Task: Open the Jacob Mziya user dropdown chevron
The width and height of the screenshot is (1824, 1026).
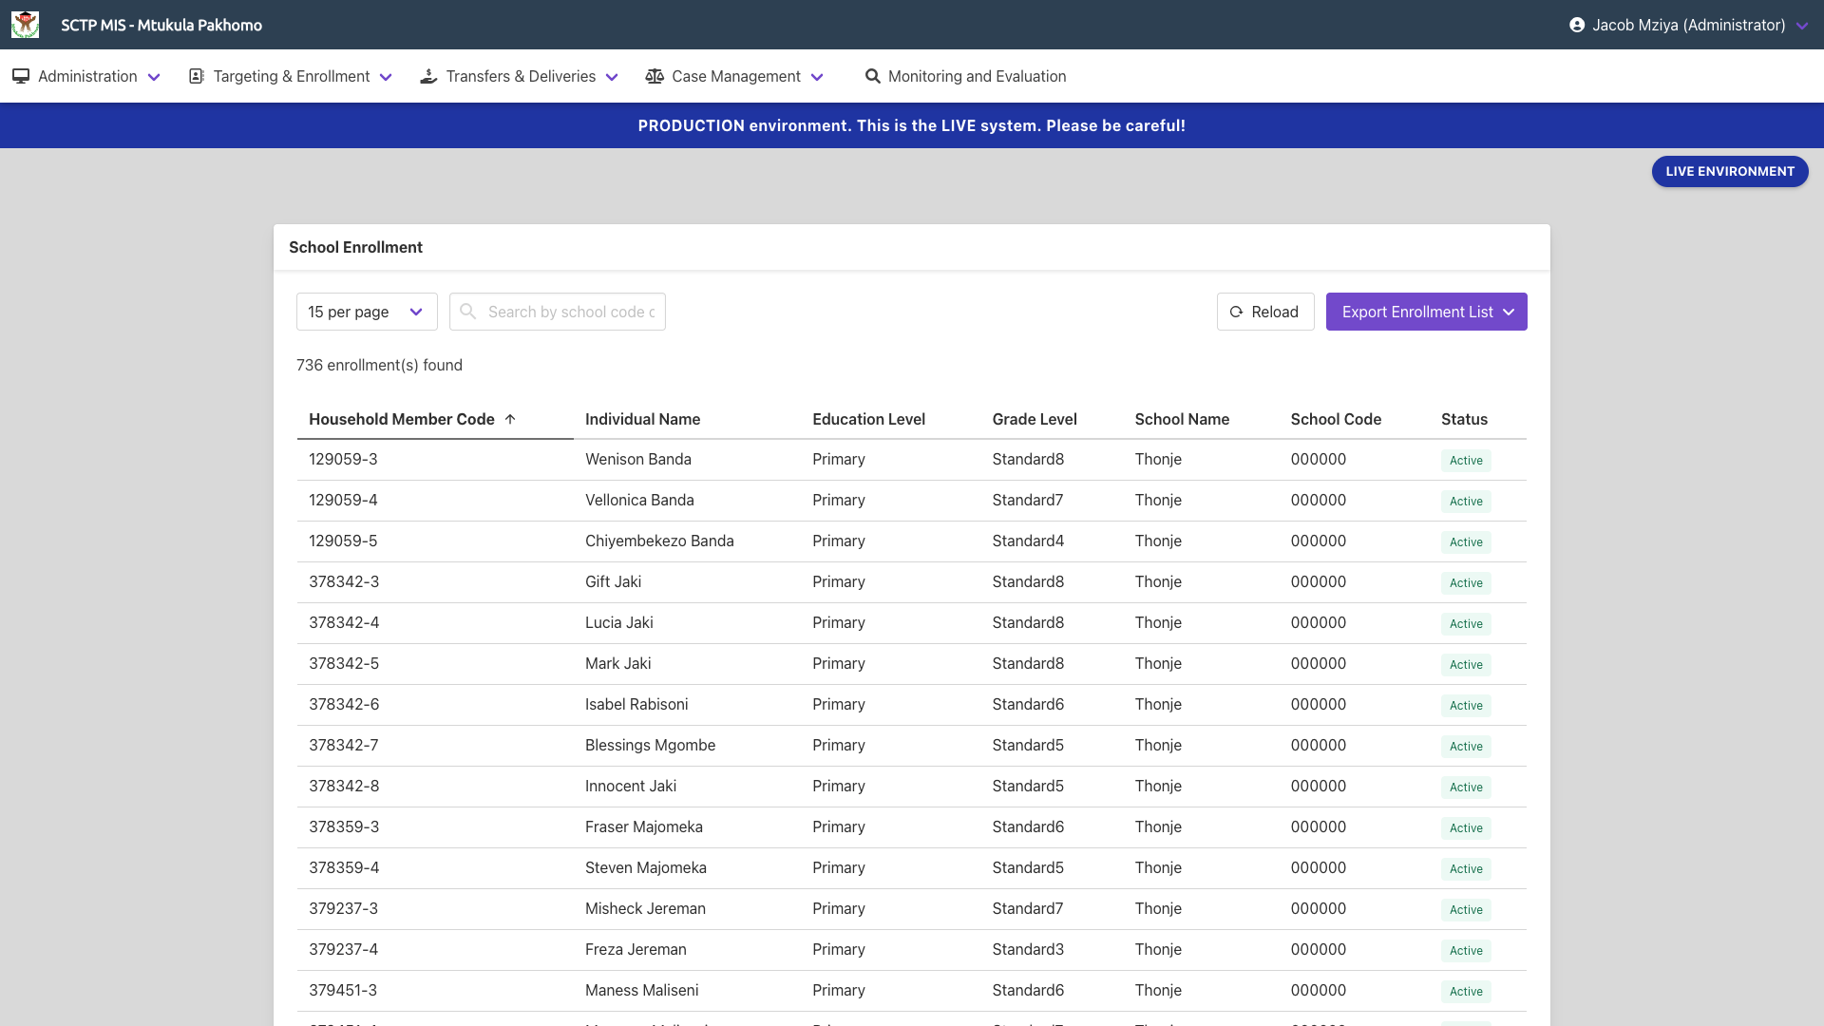Action: 1802,26
